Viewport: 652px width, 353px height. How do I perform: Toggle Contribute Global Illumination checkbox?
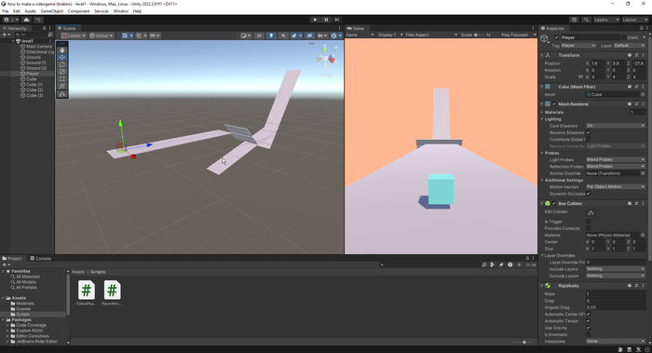click(588, 140)
